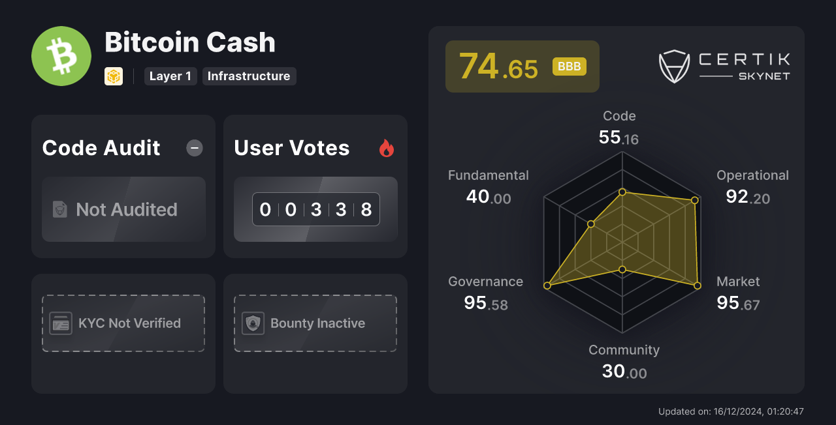
Task: Open the Not Audited details panel
Action: coord(123,209)
